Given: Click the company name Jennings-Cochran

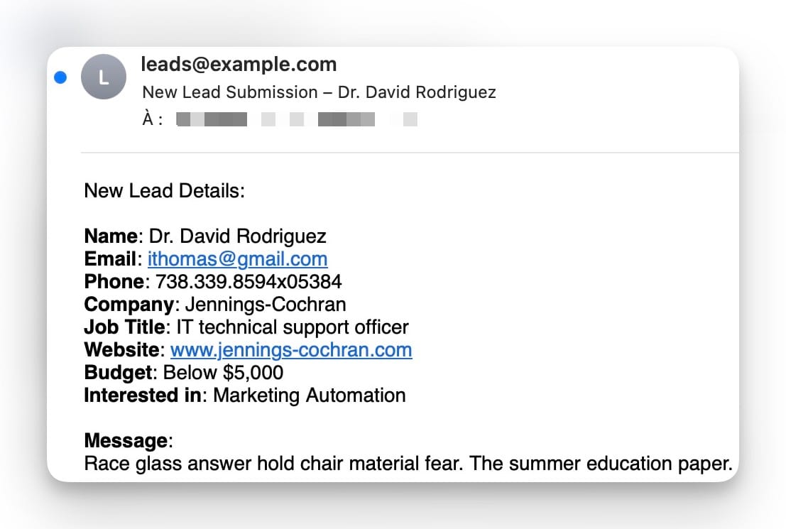Looking at the screenshot, I should 266,305.
